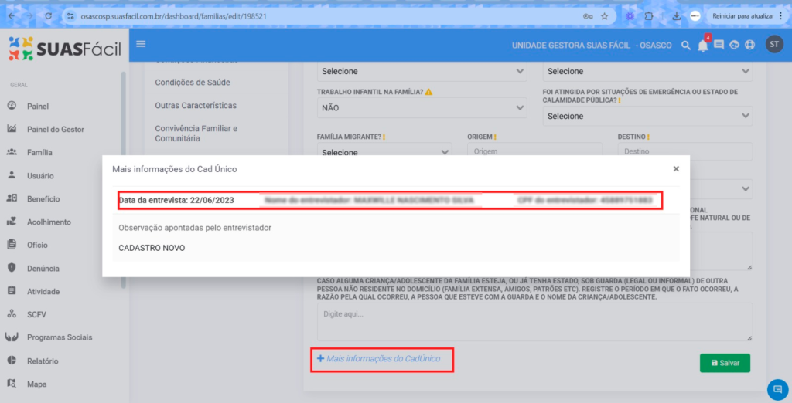
Task: Open the Painel sidebar icon
Action: [12, 106]
